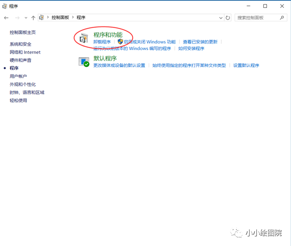Open 启用或关闭 Windows 功能
This screenshot has width=291, height=246.
pos(150,42)
